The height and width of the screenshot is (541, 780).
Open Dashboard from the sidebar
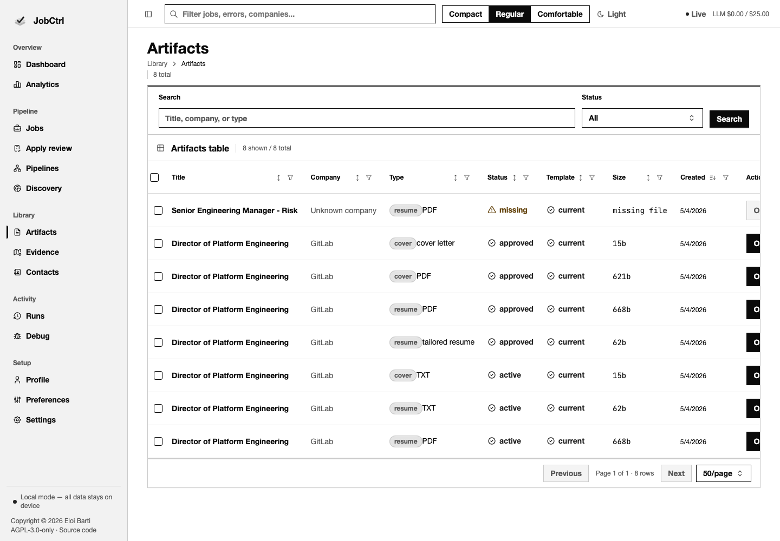45,64
